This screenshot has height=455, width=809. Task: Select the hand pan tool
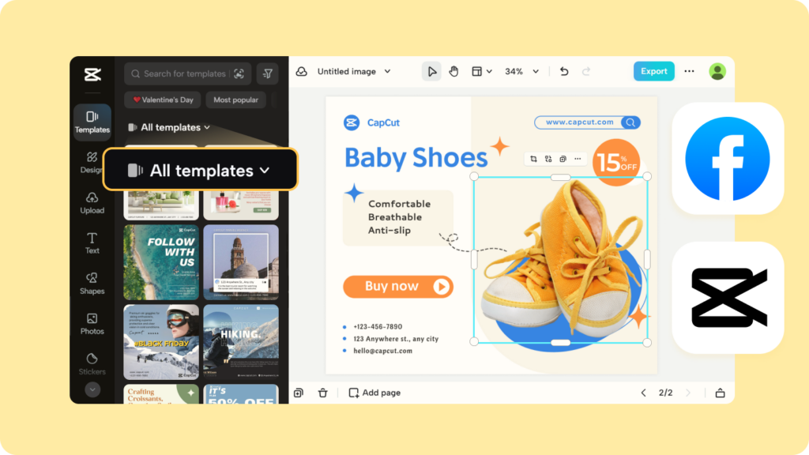pos(453,71)
